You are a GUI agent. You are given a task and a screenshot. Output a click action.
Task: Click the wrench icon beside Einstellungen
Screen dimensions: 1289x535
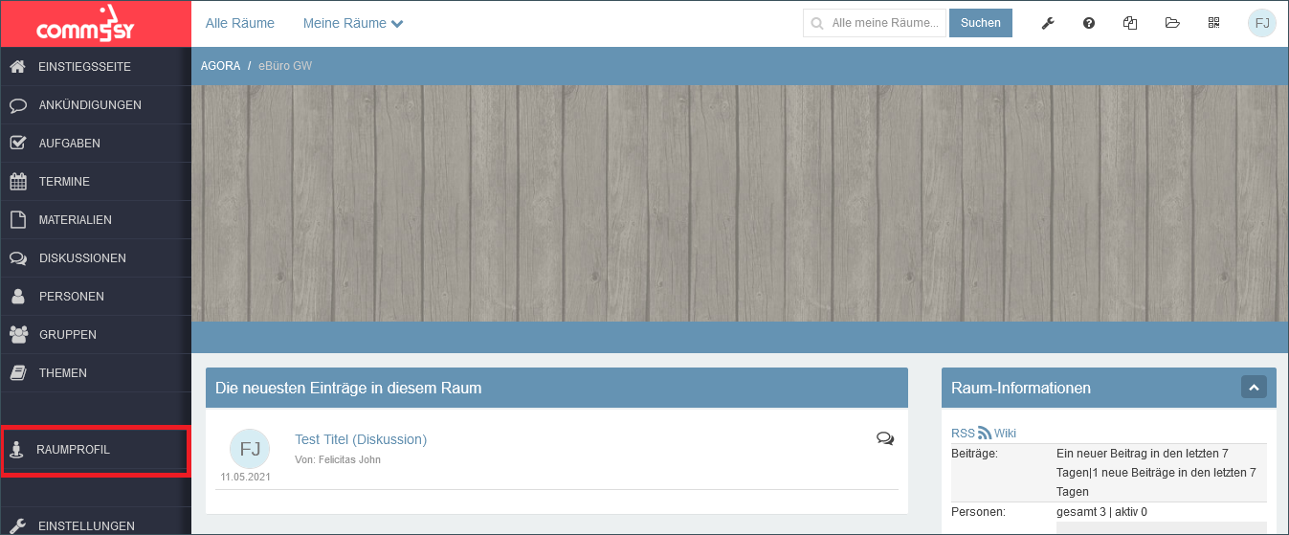(17, 525)
